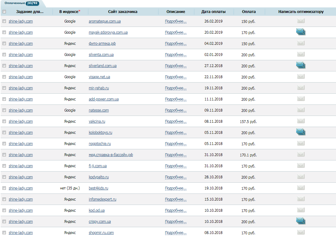Select checkbox for natesse.com row

click(4, 110)
